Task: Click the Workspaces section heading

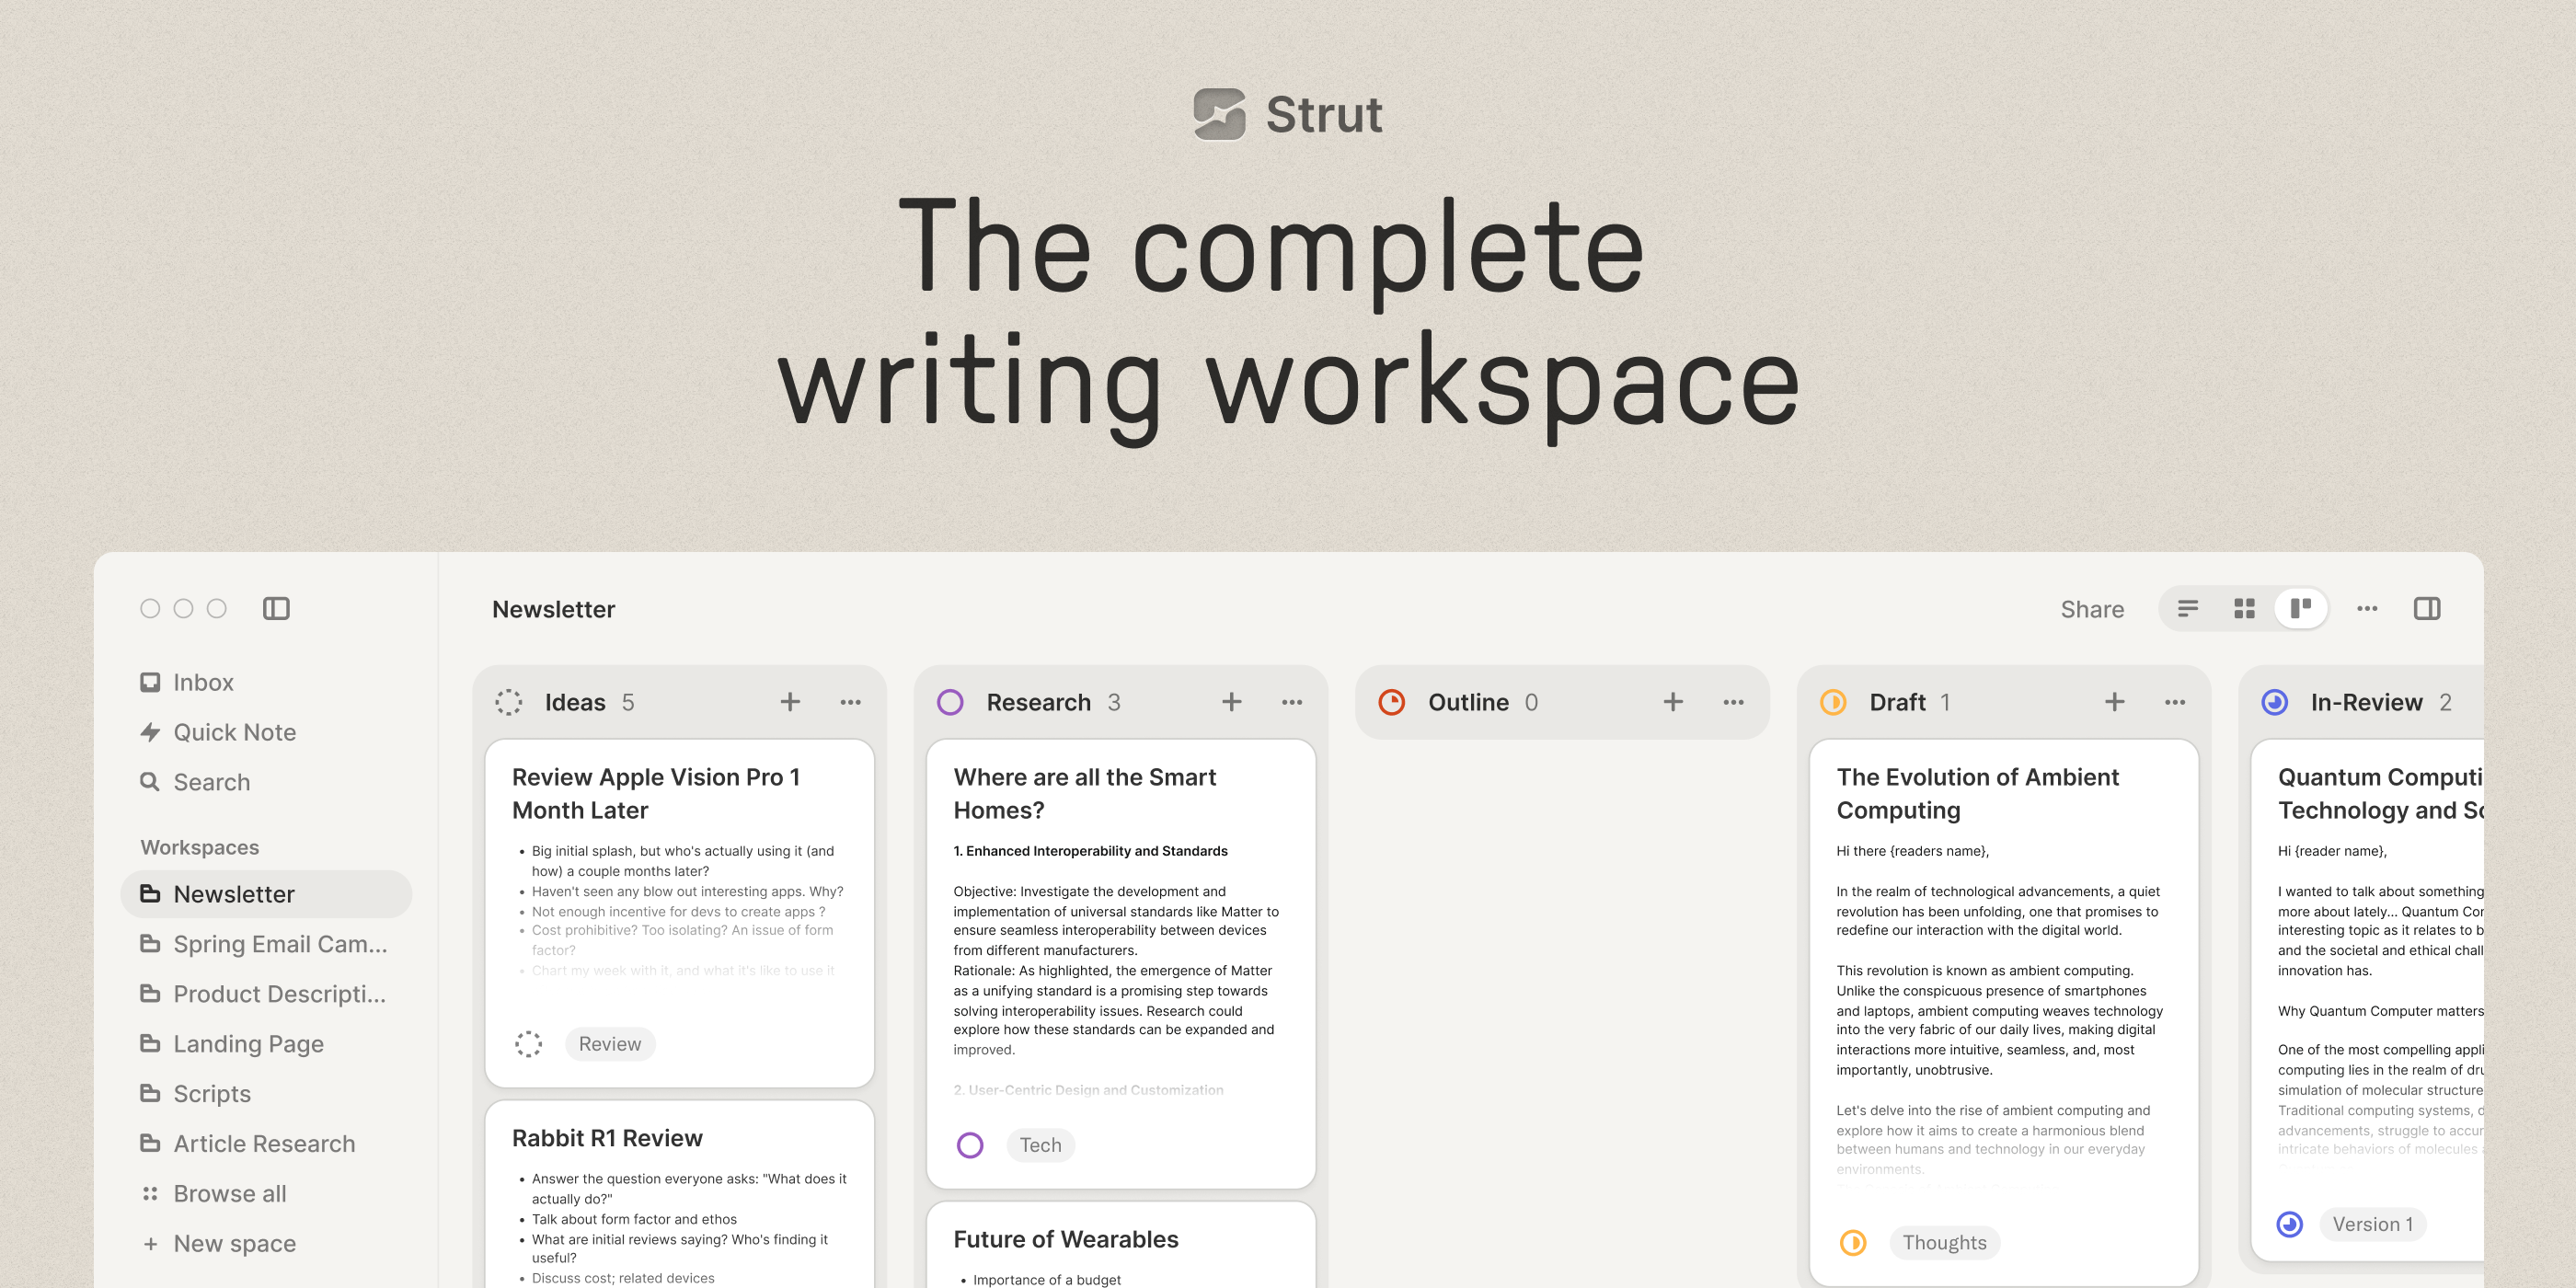Action: pyautogui.click(x=200, y=847)
